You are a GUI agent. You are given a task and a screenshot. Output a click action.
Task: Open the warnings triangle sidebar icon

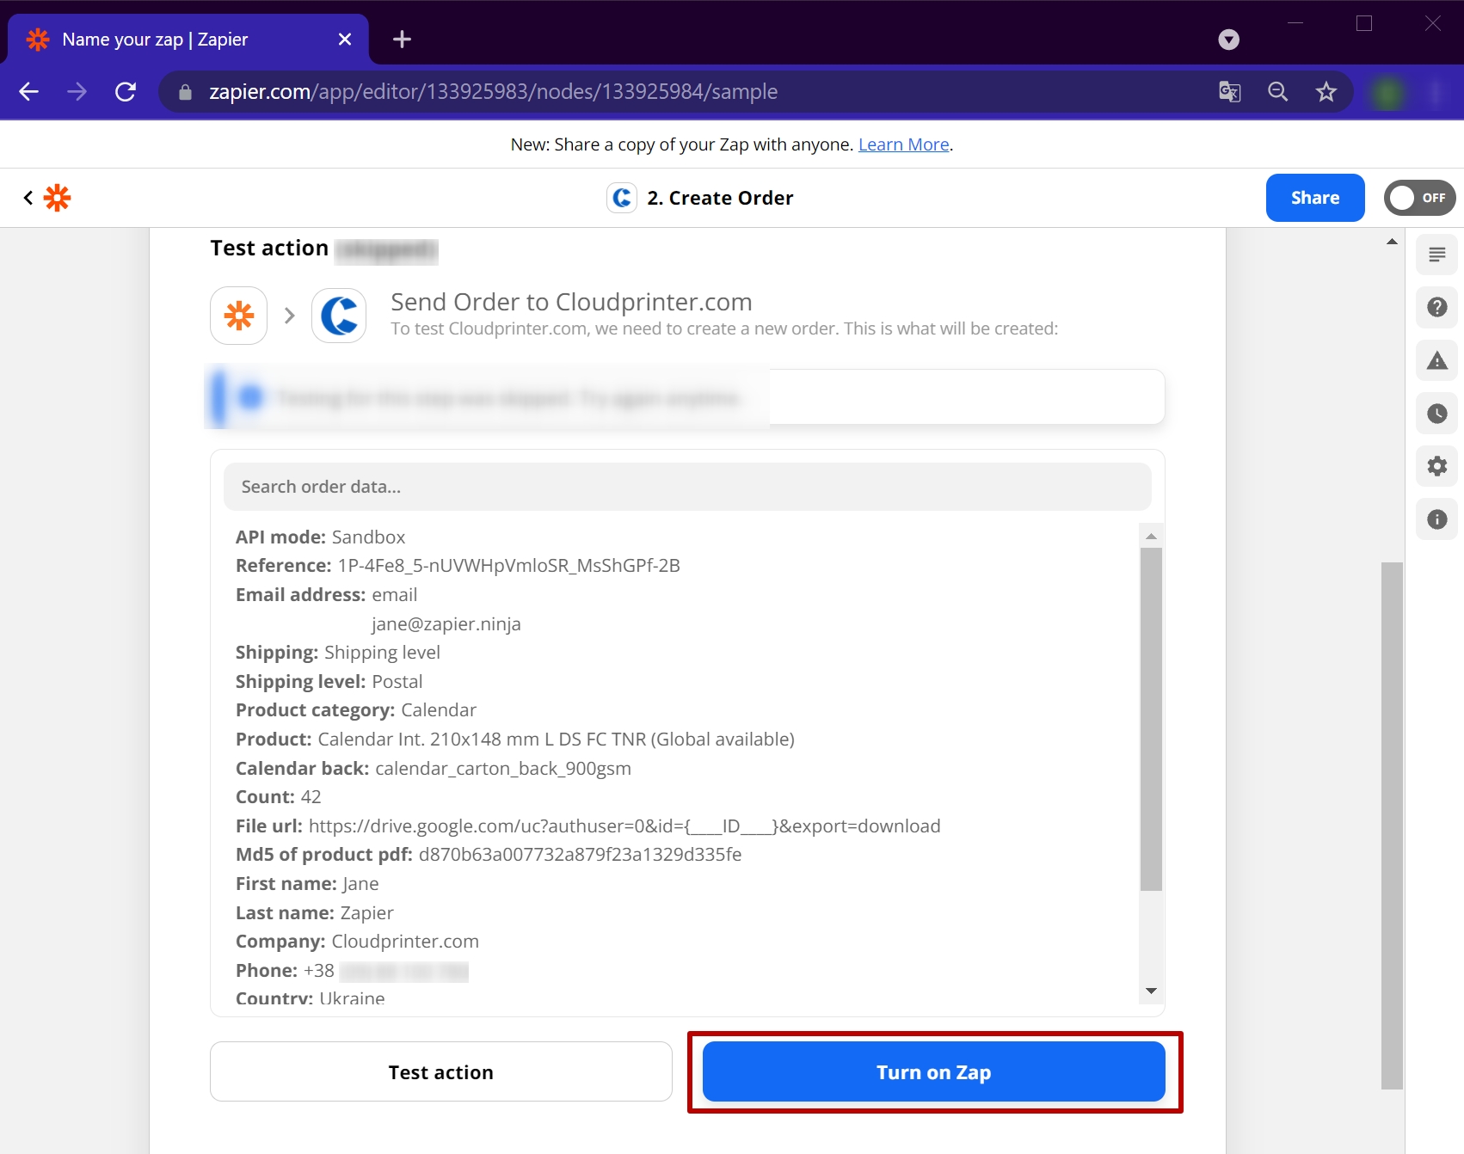click(1436, 360)
